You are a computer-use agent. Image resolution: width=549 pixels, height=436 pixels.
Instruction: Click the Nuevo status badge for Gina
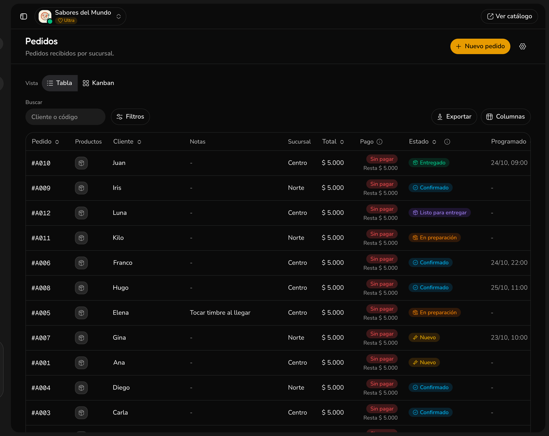click(x=424, y=338)
